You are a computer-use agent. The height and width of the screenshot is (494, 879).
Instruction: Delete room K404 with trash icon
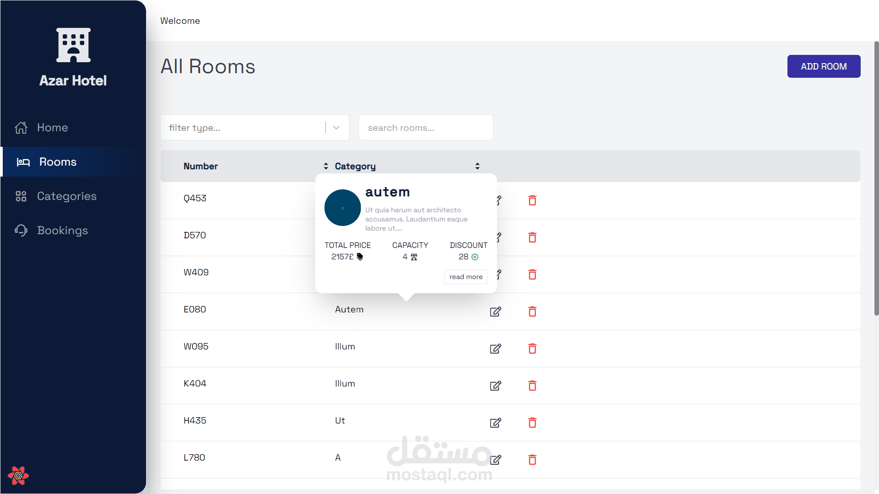tap(532, 386)
